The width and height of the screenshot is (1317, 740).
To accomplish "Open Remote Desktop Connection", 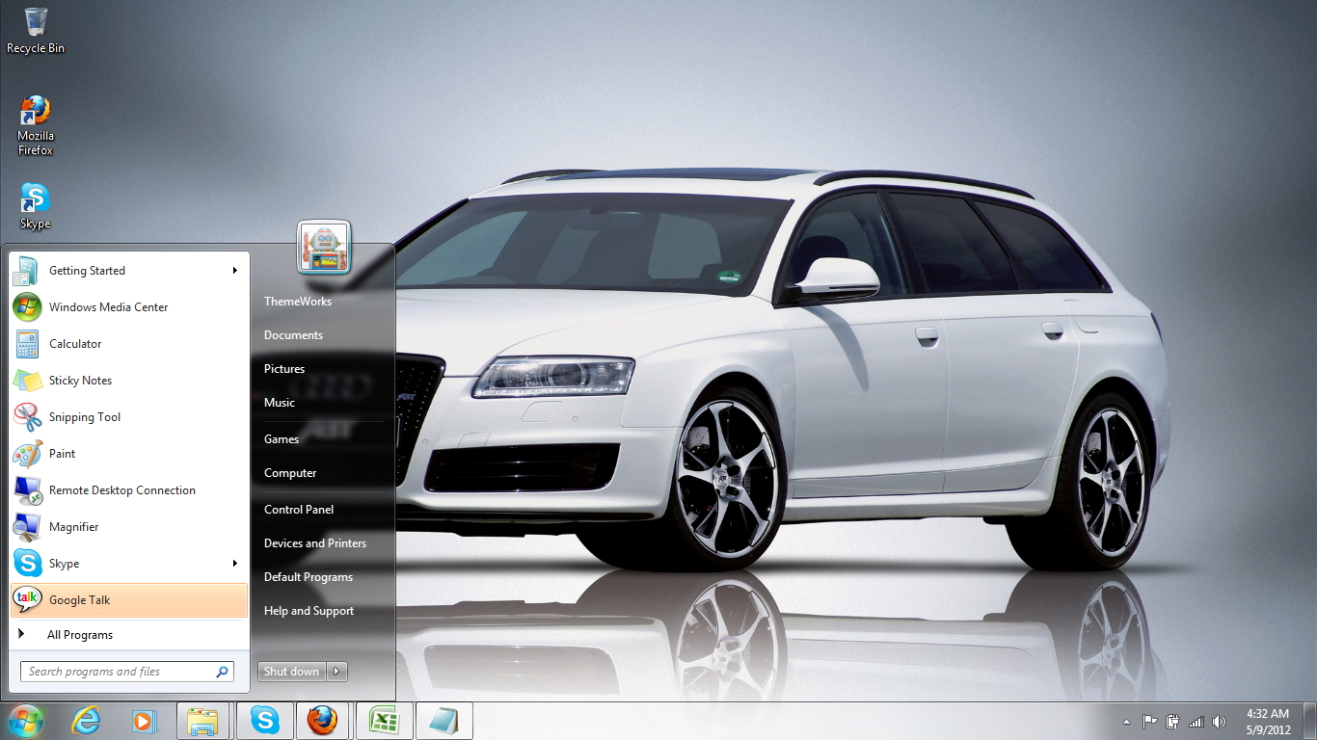I will pyautogui.click(x=121, y=489).
